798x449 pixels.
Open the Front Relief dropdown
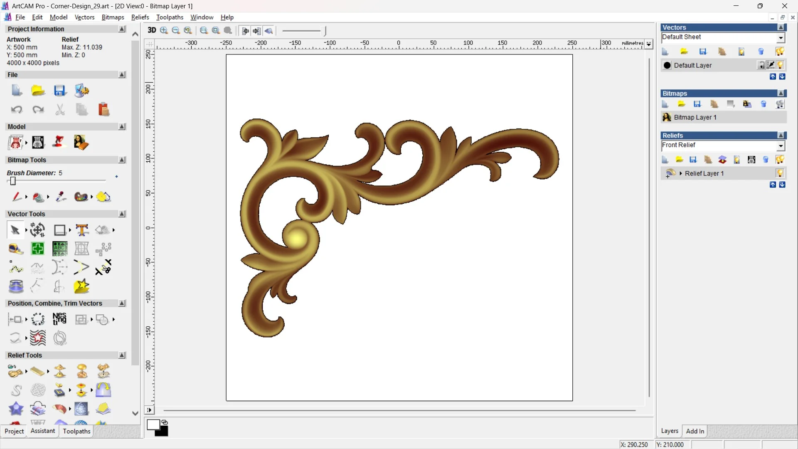tap(781, 146)
